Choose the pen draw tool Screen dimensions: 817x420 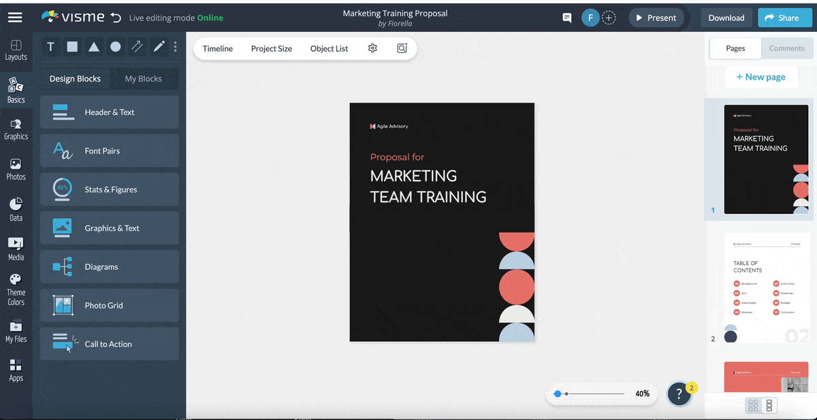click(x=159, y=47)
